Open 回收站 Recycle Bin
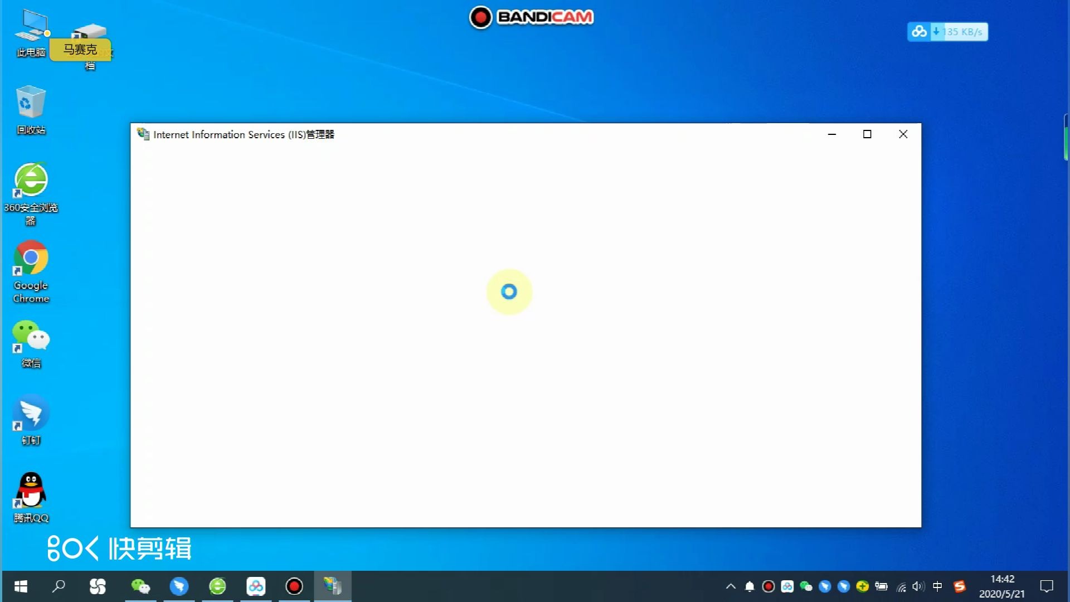The height and width of the screenshot is (602, 1070). [x=30, y=108]
